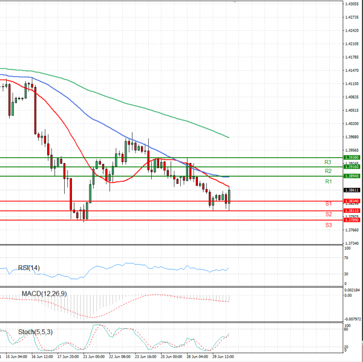The width and height of the screenshot is (363, 362).
Task: Click the Stoch(5,5,3) indicator label
Action: 36,332
